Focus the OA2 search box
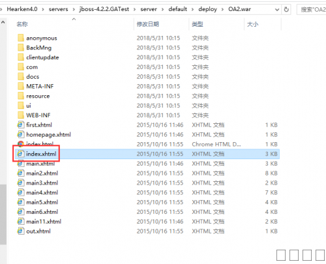The height and width of the screenshot is (264, 326). 312,9
